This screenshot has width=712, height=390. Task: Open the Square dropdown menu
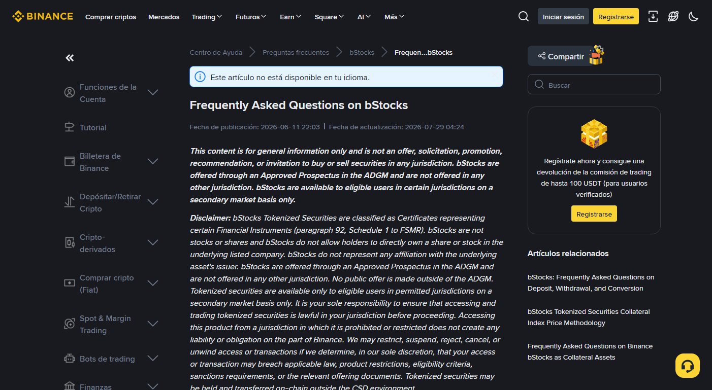tap(329, 17)
